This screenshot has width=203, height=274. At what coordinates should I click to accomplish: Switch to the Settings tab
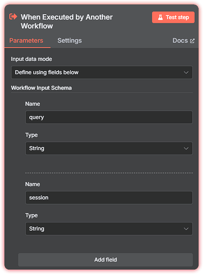(69, 41)
